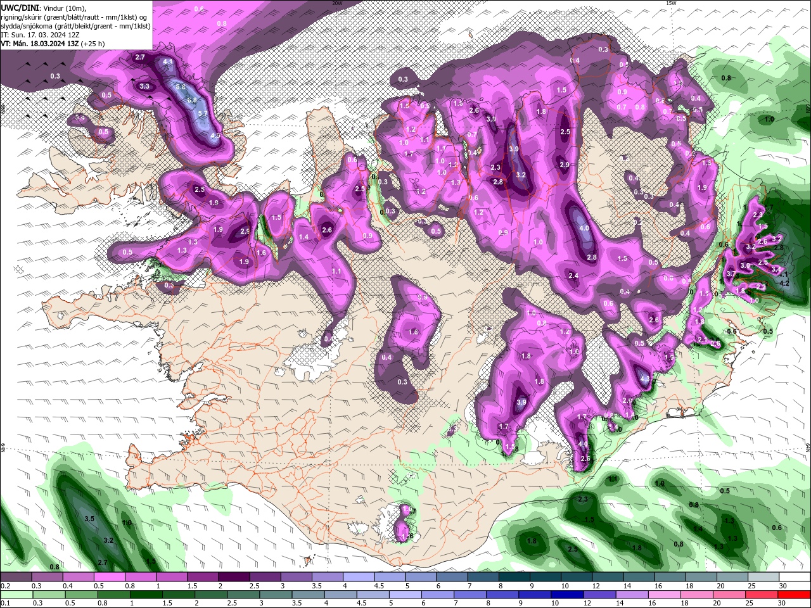Image resolution: width=811 pixels, height=608 pixels.
Task: Select the "IT: Sun. 17. 03. 2024 12Z" line
Action: tap(40, 35)
